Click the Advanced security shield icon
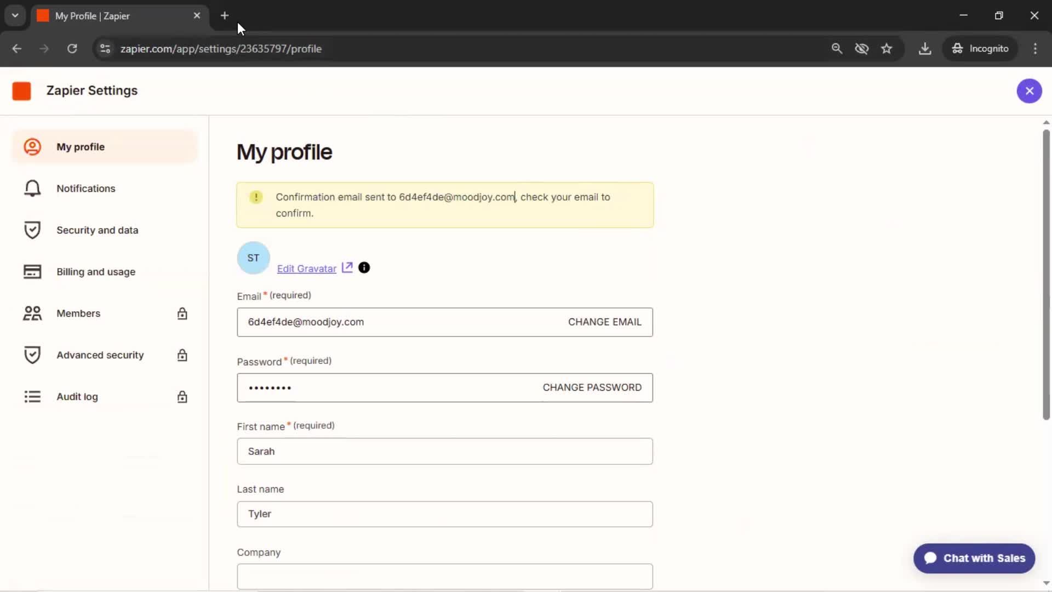This screenshot has height=592, width=1052. [32, 355]
